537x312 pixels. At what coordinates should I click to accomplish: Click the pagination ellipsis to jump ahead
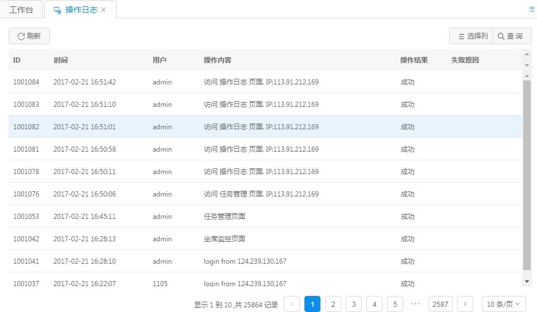(x=416, y=304)
